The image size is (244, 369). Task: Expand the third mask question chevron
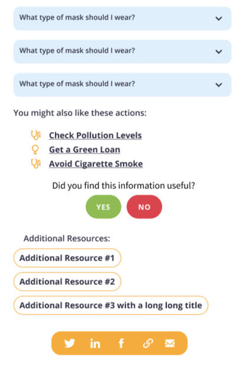tap(219, 85)
